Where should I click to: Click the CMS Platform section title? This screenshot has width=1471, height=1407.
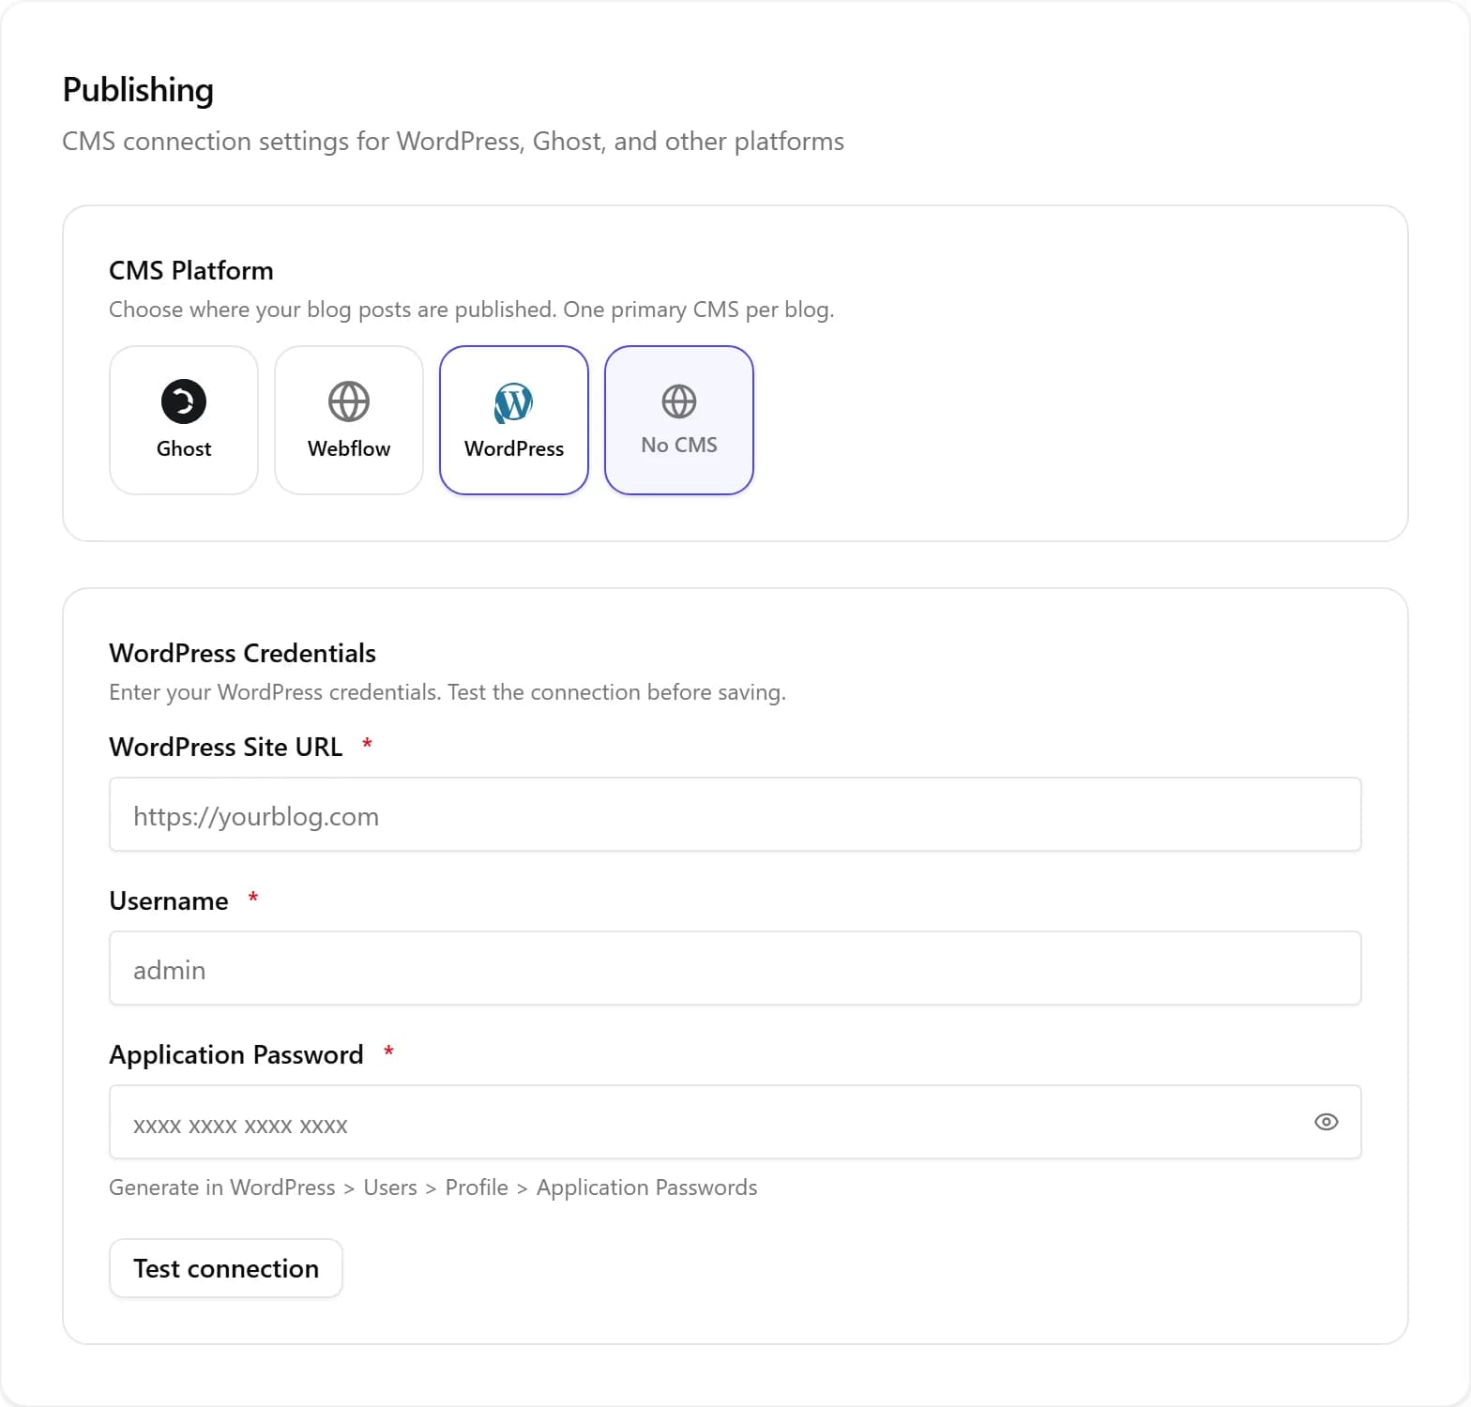[x=191, y=270]
